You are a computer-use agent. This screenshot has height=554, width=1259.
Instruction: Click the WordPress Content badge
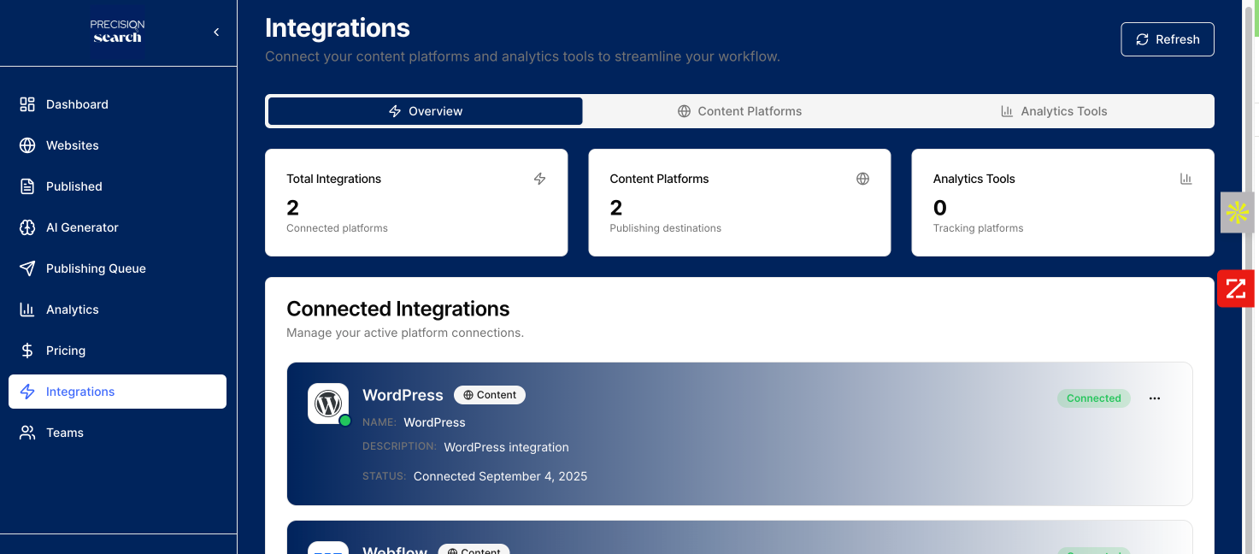click(490, 395)
